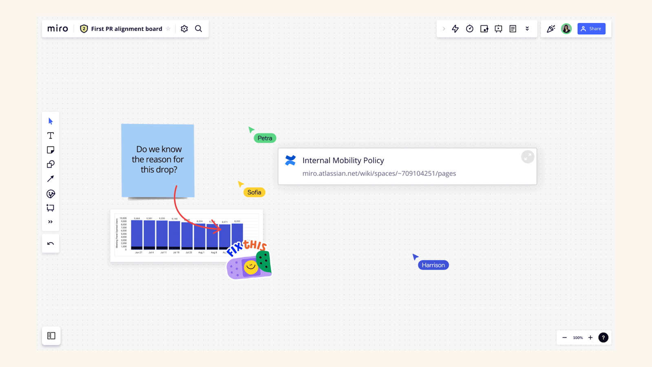The image size is (652, 367).
Task: Open the voting sticky tool
Action: (484, 29)
